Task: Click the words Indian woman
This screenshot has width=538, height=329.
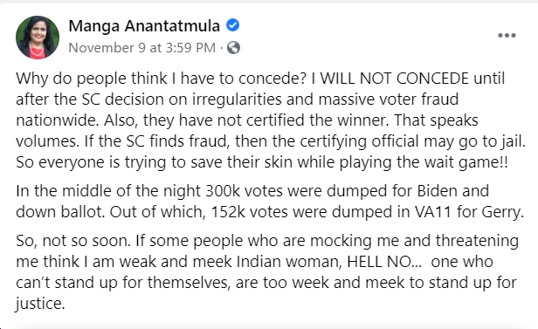Action: [288, 262]
